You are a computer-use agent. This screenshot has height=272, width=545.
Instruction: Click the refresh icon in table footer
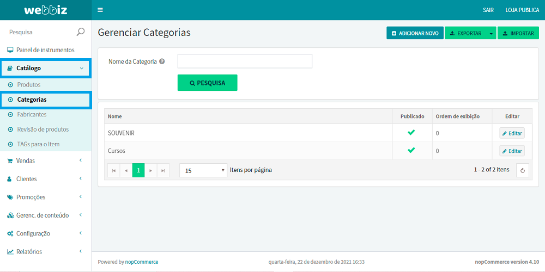coord(522,170)
